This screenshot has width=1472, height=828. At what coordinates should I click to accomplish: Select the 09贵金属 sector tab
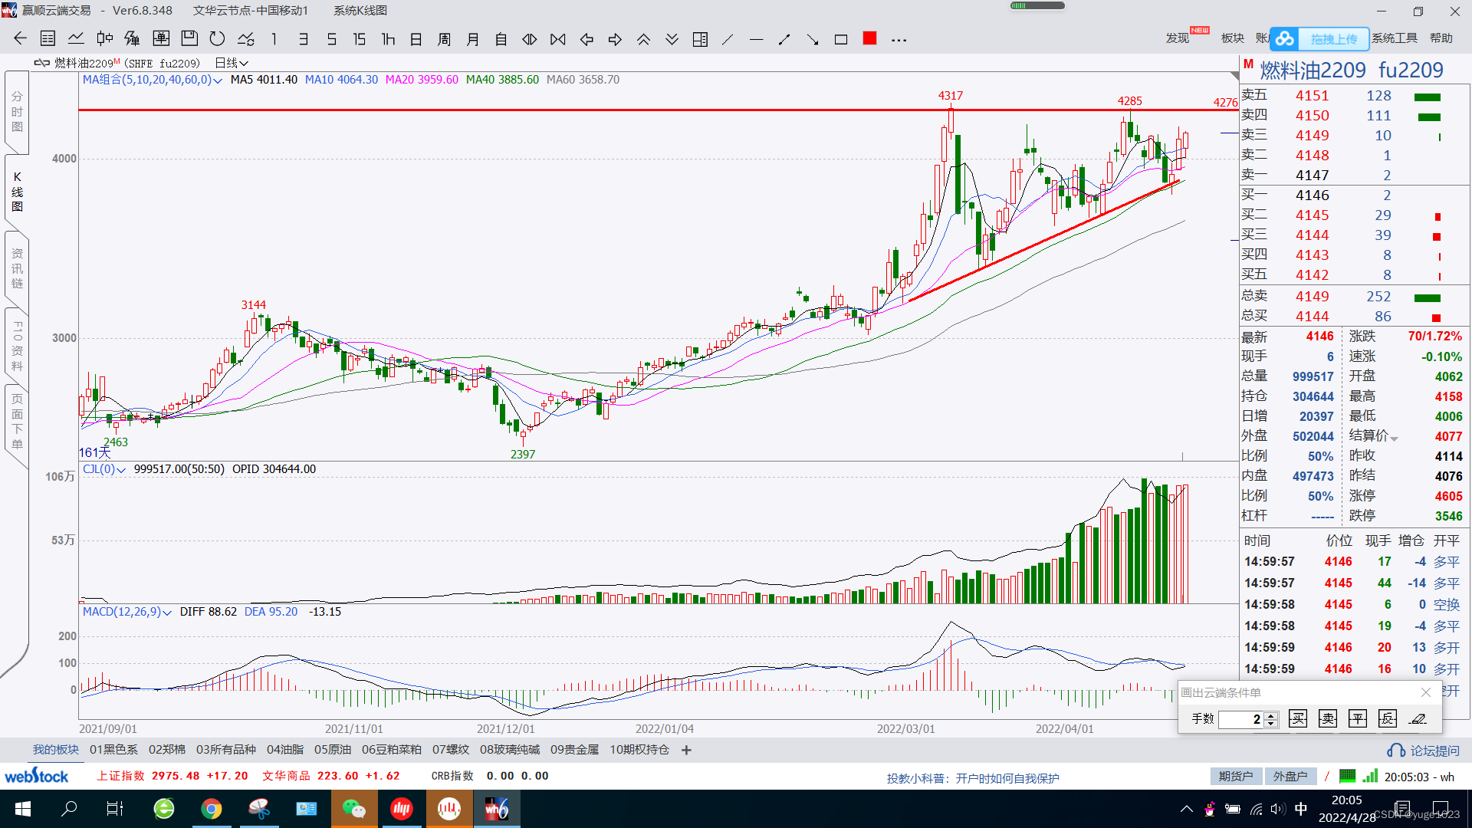574,750
